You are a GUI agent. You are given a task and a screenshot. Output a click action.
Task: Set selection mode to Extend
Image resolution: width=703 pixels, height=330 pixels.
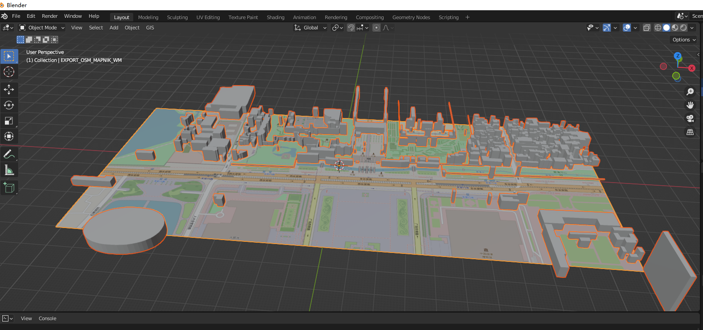(x=29, y=40)
